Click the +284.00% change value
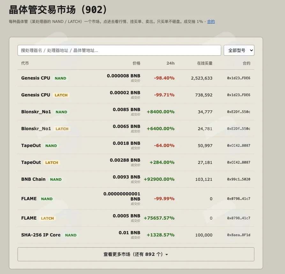The image size is (285, 274). 162,162
